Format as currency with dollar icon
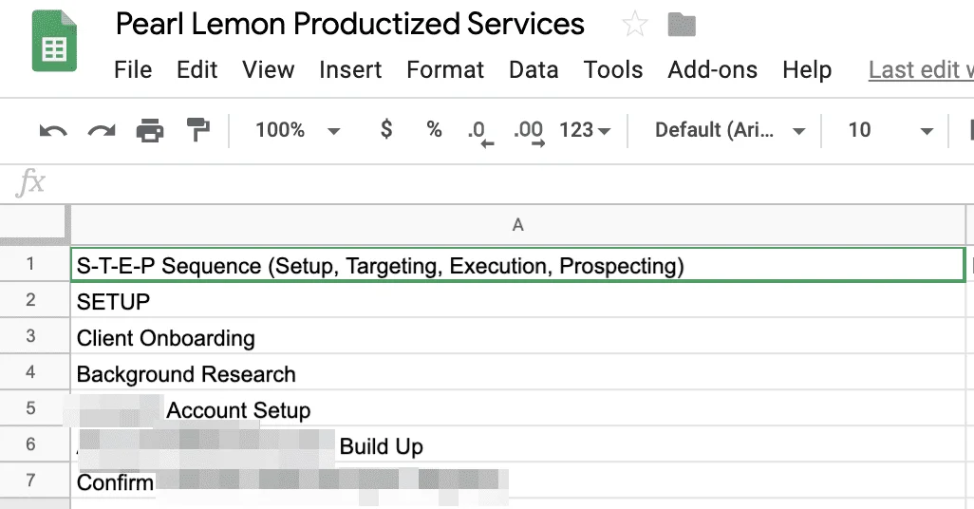This screenshot has width=974, height=509. pyautogui.click(x=385, y=129)
